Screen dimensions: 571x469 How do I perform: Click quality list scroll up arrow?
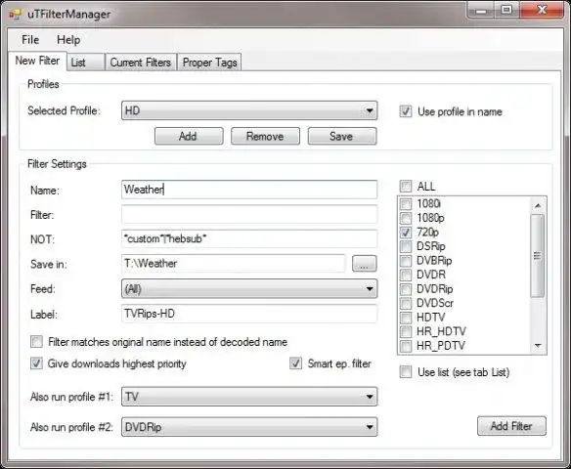[x=538, y=205]
